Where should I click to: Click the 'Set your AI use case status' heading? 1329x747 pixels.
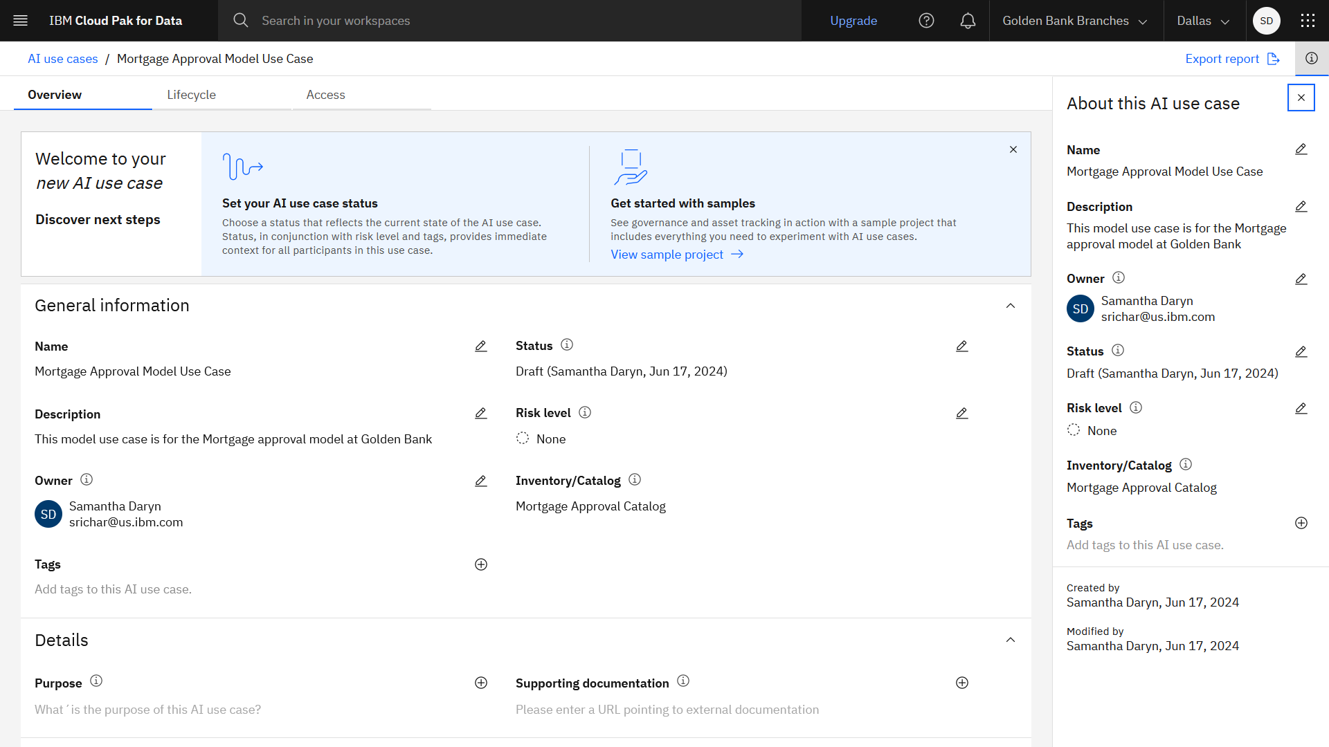300,203
